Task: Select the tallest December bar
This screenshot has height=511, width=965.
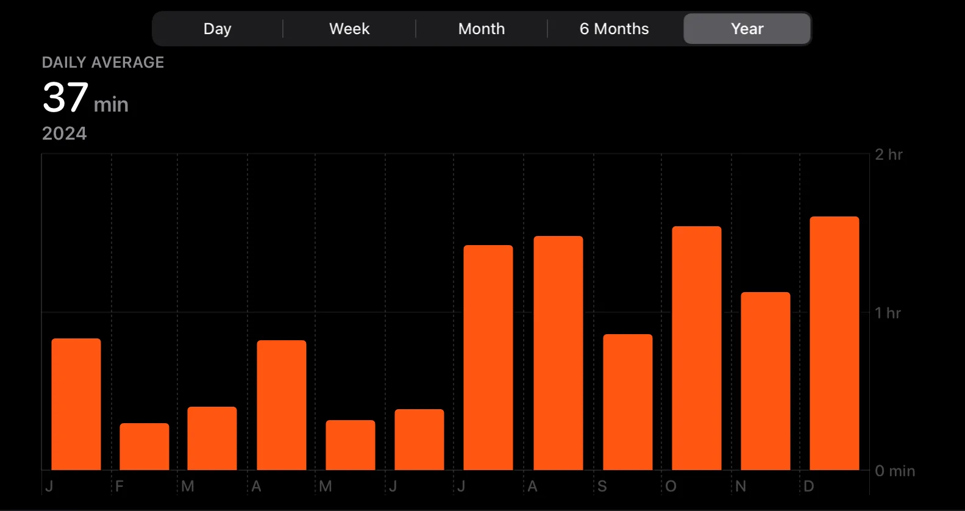Action: pos(835,343)
